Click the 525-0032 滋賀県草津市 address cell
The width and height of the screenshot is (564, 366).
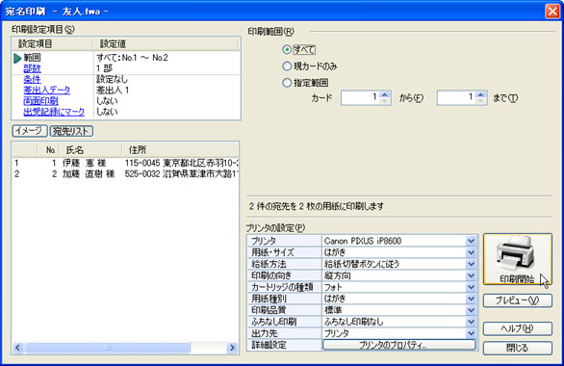[182, 173]
